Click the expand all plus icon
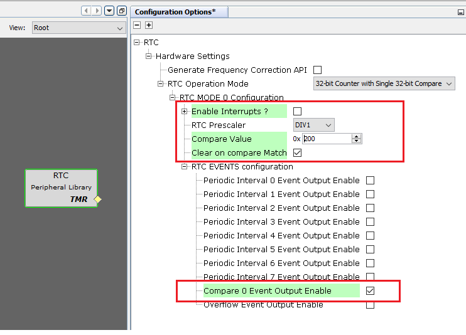 pyautogui.click(x=149, y=25)
